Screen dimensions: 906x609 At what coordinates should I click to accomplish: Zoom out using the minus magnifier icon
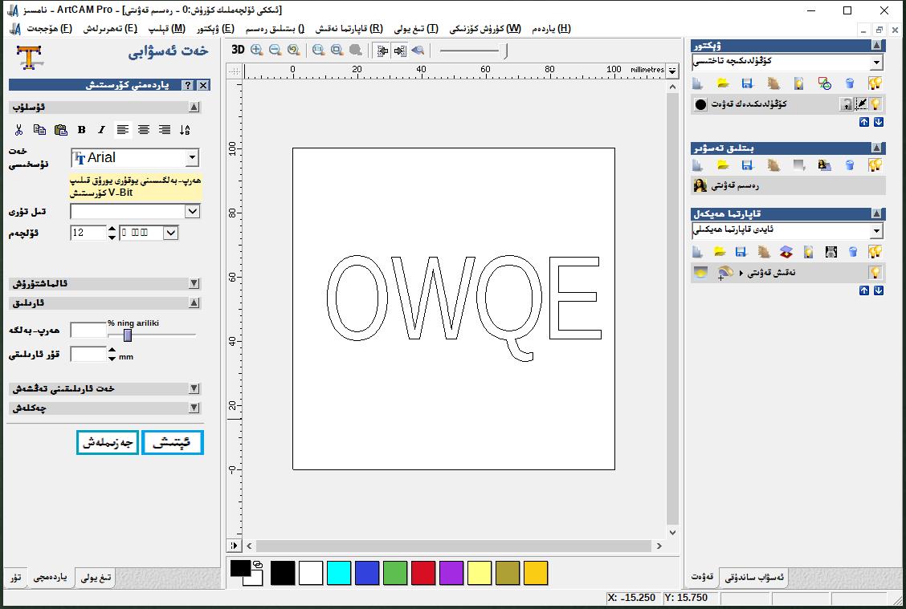[x=275, y=51]
